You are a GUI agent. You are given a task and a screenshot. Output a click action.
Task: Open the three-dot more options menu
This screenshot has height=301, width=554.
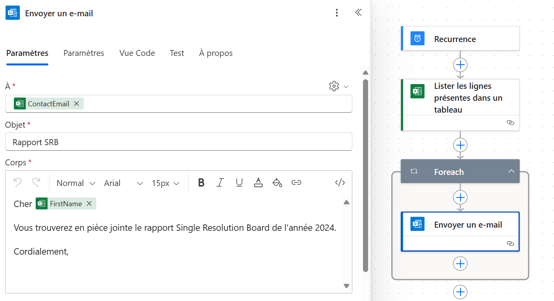(x=337, y=13)
